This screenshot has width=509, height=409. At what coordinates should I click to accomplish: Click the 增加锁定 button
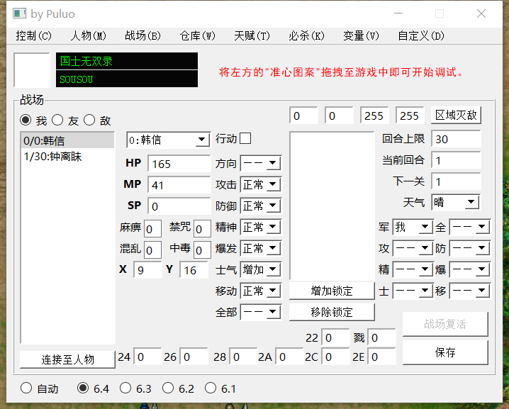point(331,291)
